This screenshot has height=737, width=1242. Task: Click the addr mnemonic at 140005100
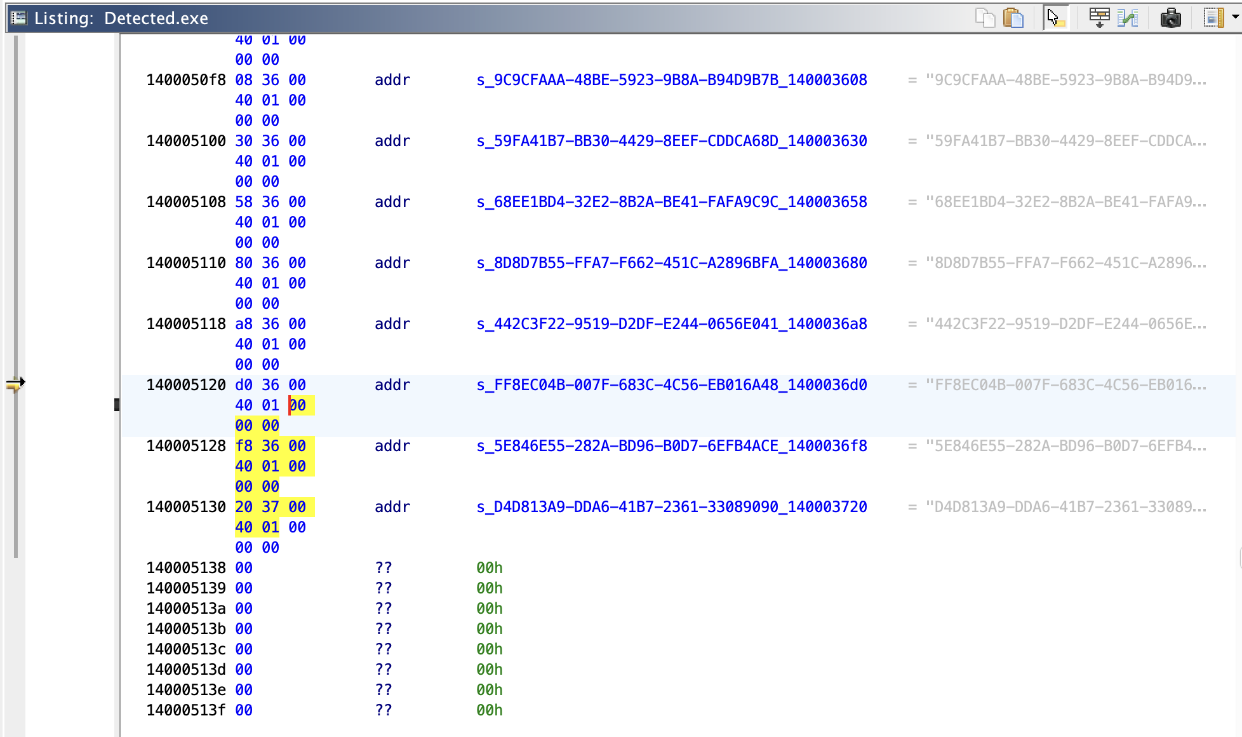pyautogui.click(x=392, y=141)
